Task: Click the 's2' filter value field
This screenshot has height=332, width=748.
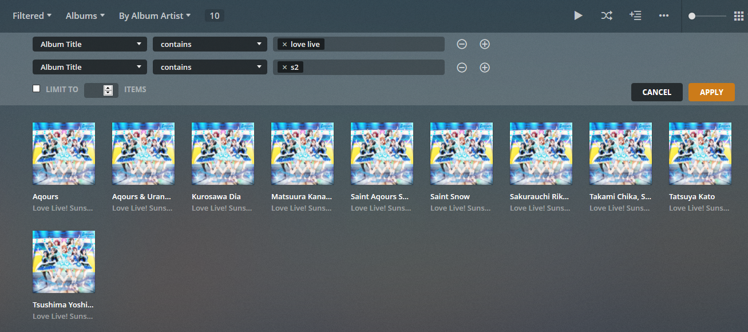Action: tap(359, 67)
